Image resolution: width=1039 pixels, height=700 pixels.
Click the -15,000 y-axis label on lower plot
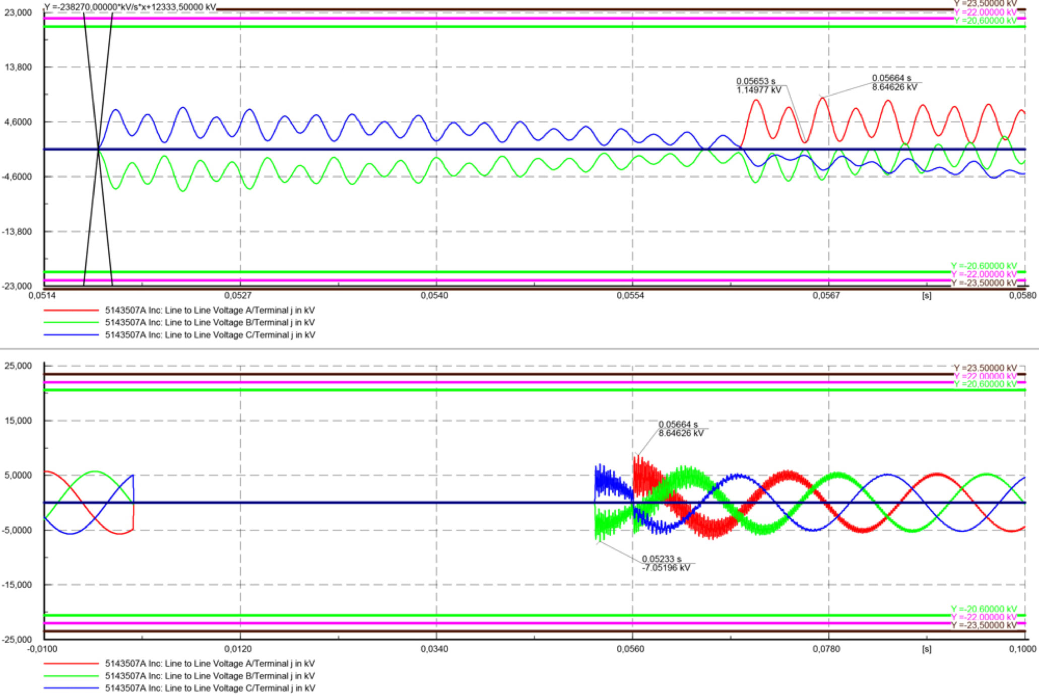[17, 585]
